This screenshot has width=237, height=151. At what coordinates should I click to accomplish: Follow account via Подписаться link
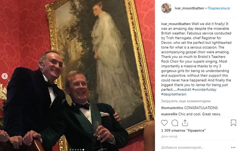click(x=219, y=8)
